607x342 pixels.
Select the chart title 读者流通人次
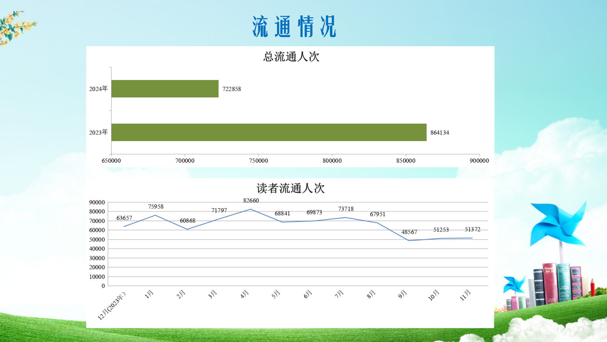[291, 188]
